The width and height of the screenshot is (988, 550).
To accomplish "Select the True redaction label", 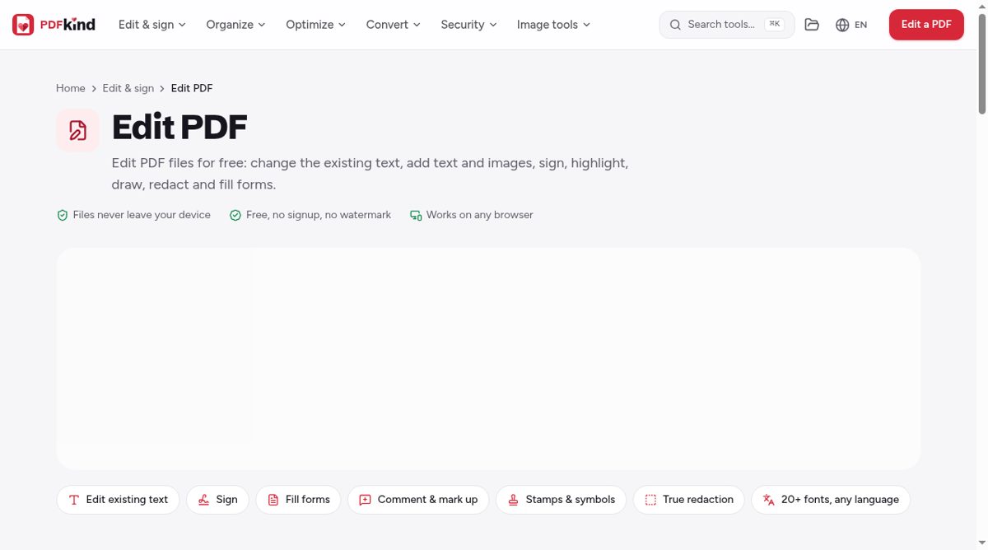I will [698, 500].
